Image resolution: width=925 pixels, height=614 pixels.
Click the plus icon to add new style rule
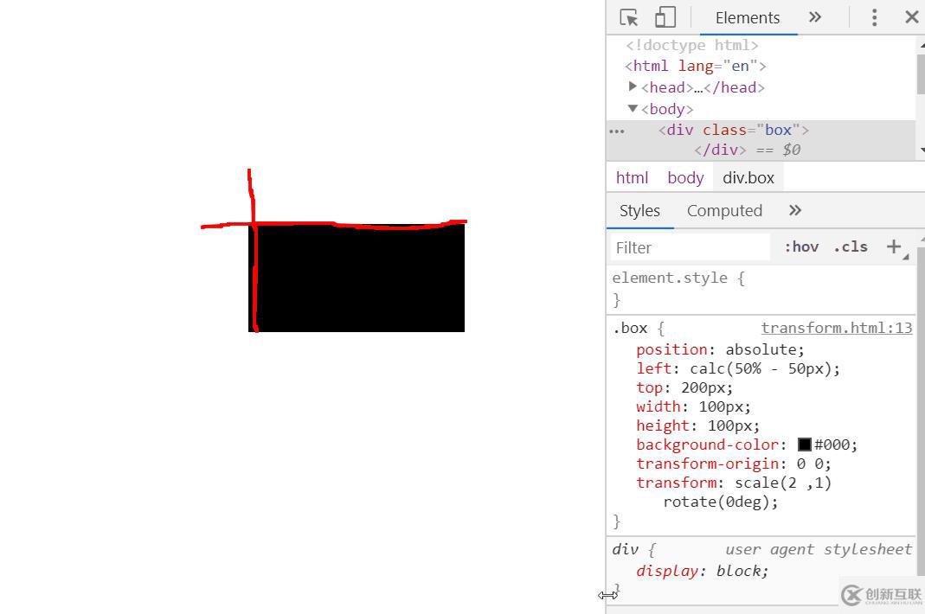tap(894, 246)
